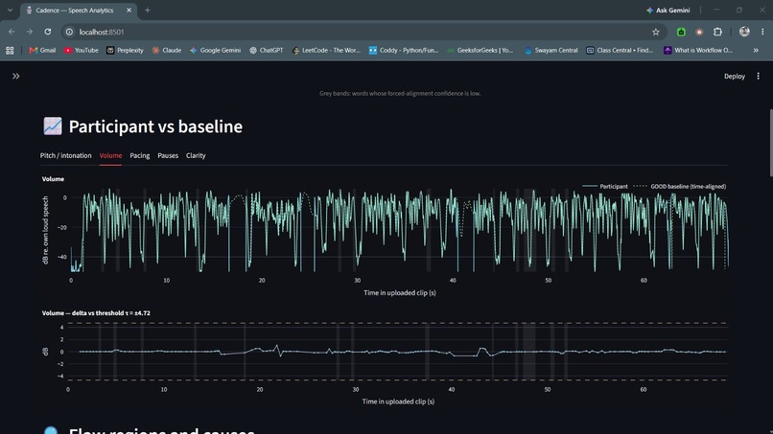Toggle Participant legend entry in Volume chart
This screenshot has width=773, height=434.
605,187
